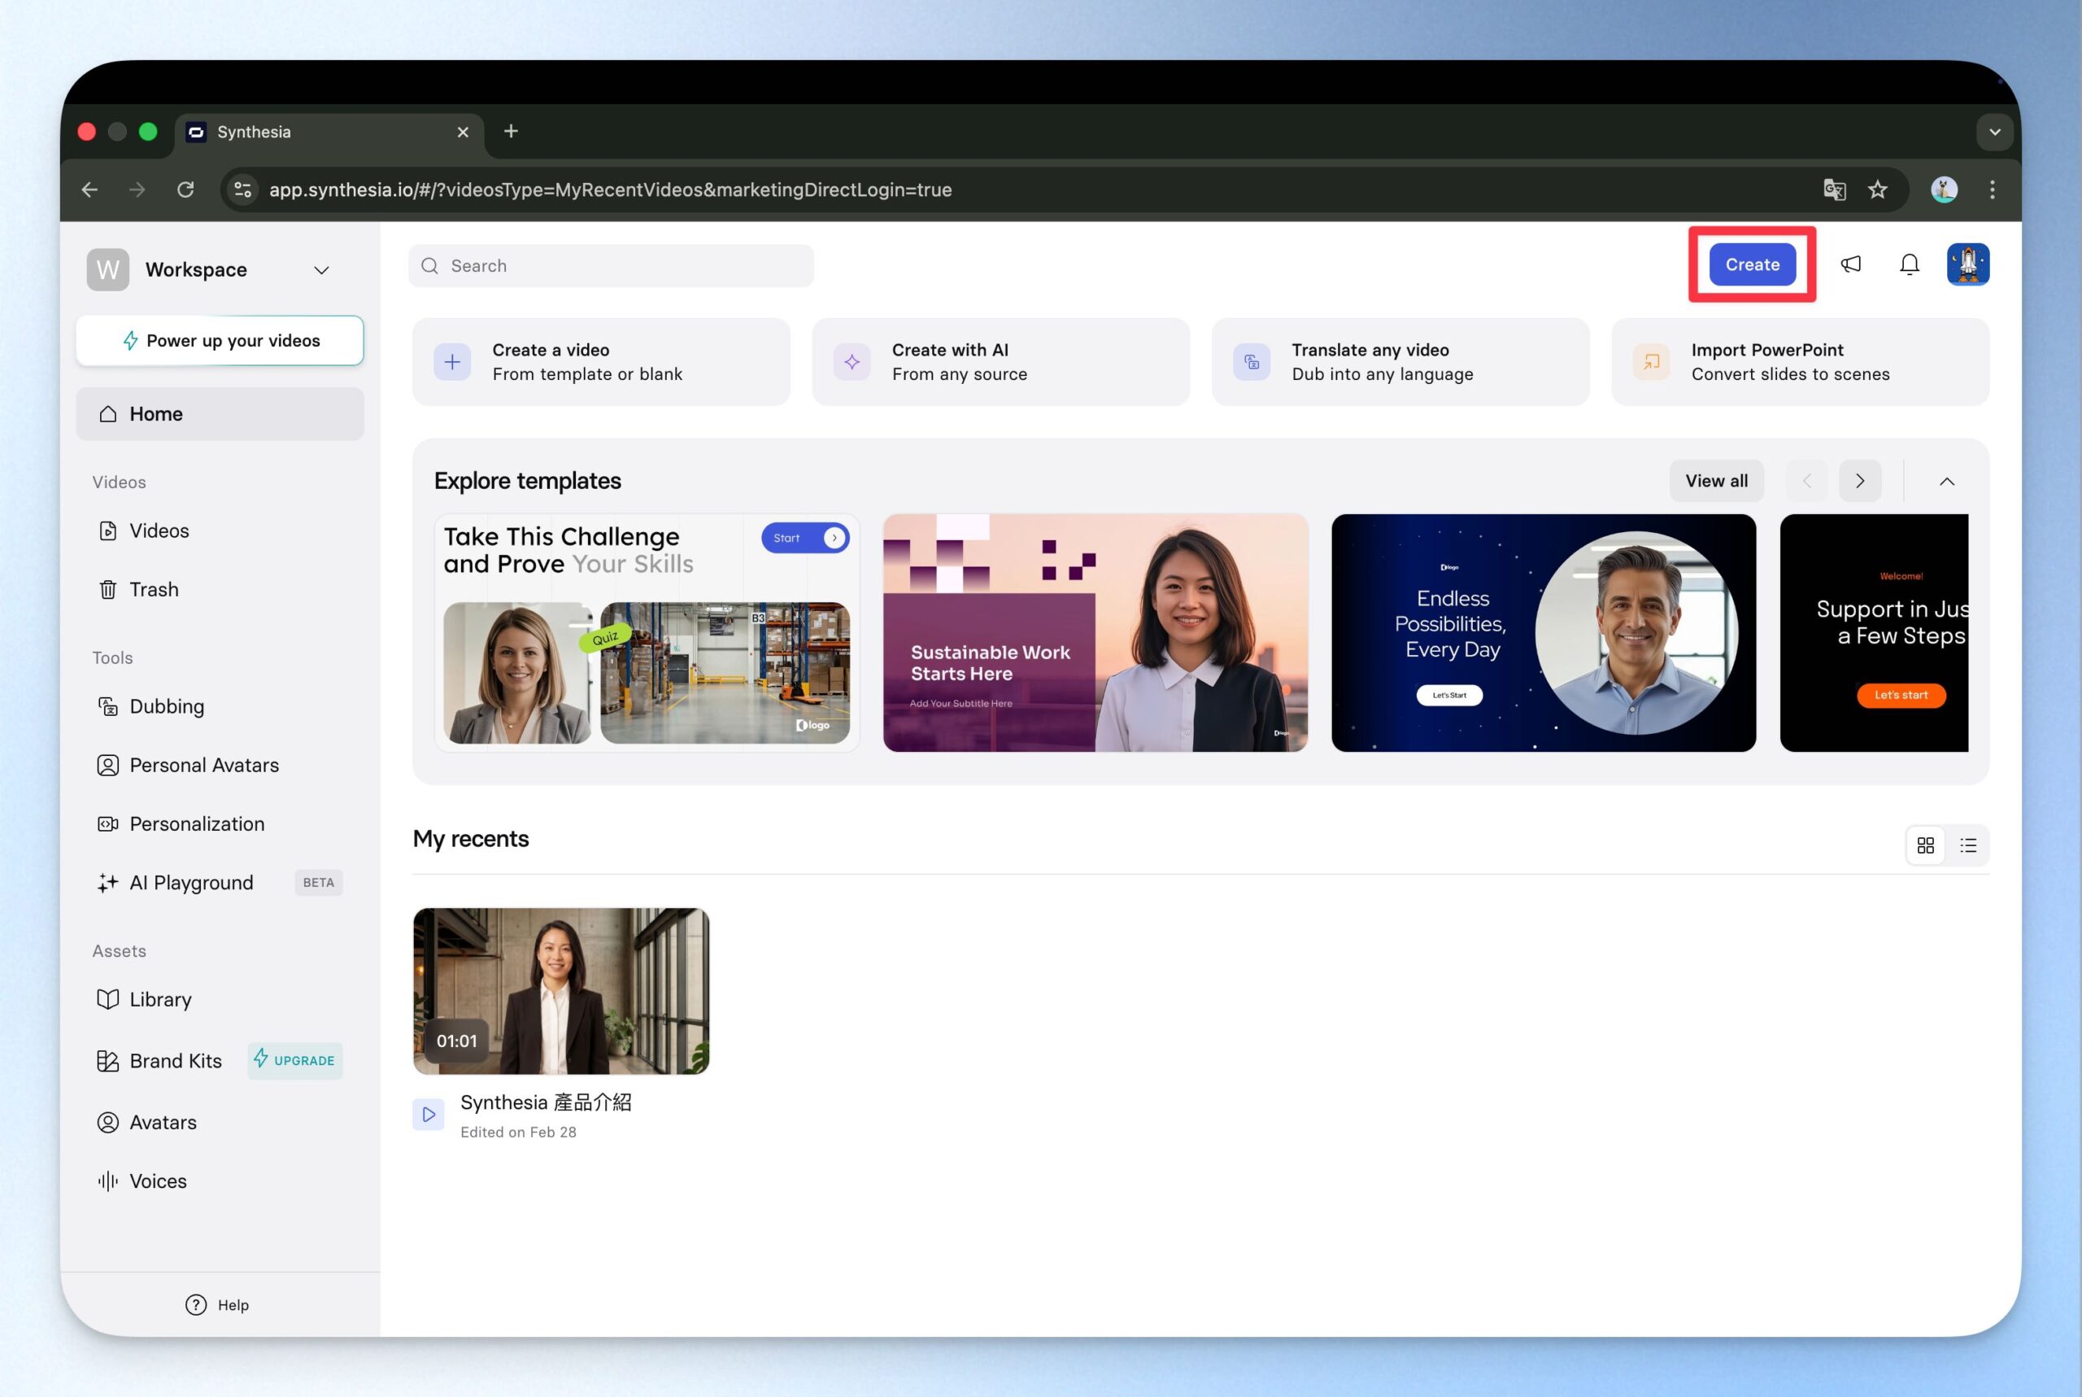Click the browser forward arrow
The height and width of the screenshot is (1397, 2082).
[x=137, y=190]
